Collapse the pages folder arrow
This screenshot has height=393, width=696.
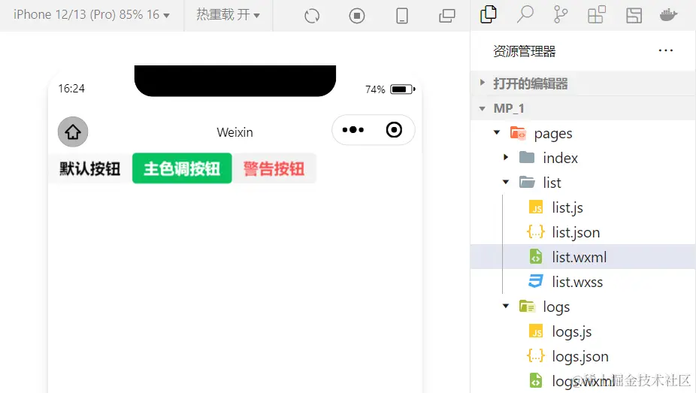(497, 132)
